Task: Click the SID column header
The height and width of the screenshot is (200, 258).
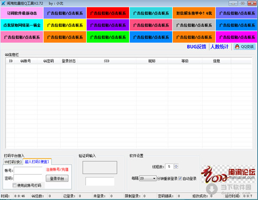Action: (107, 61)
